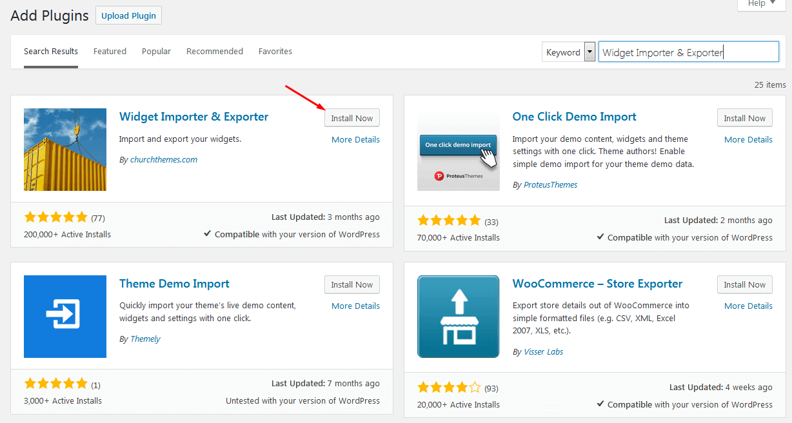Viewport: 792px width, 423px height.
Task: Click the Widget Importer & Exporter container thumbnail
Action: [x=65, y=150]
